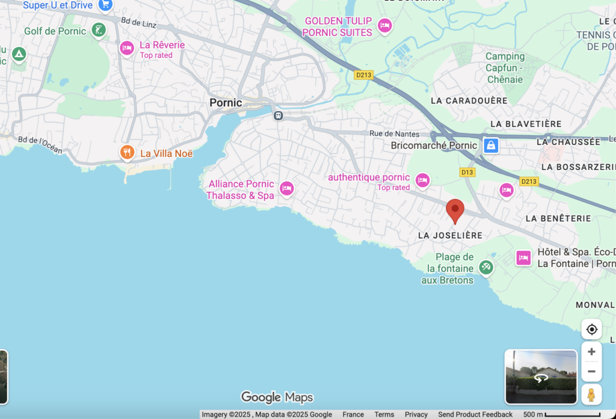The width and height of the screenshot is (616, 419).
Task: Open La Rêverie hotel pin
Action: (x=127, y=49)
